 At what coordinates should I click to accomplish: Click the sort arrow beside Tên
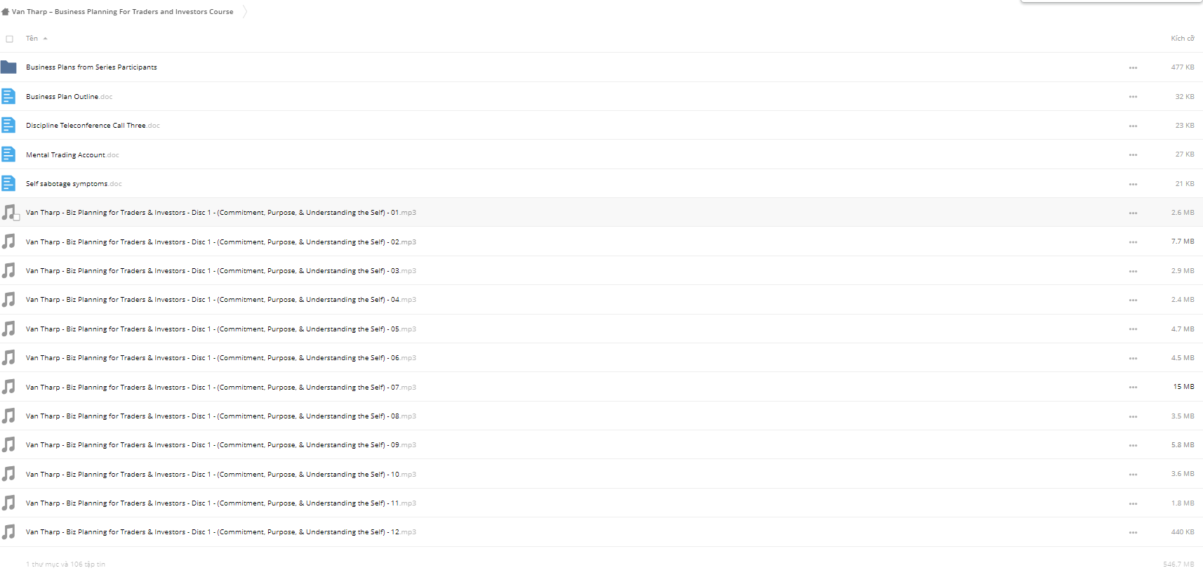45,39
